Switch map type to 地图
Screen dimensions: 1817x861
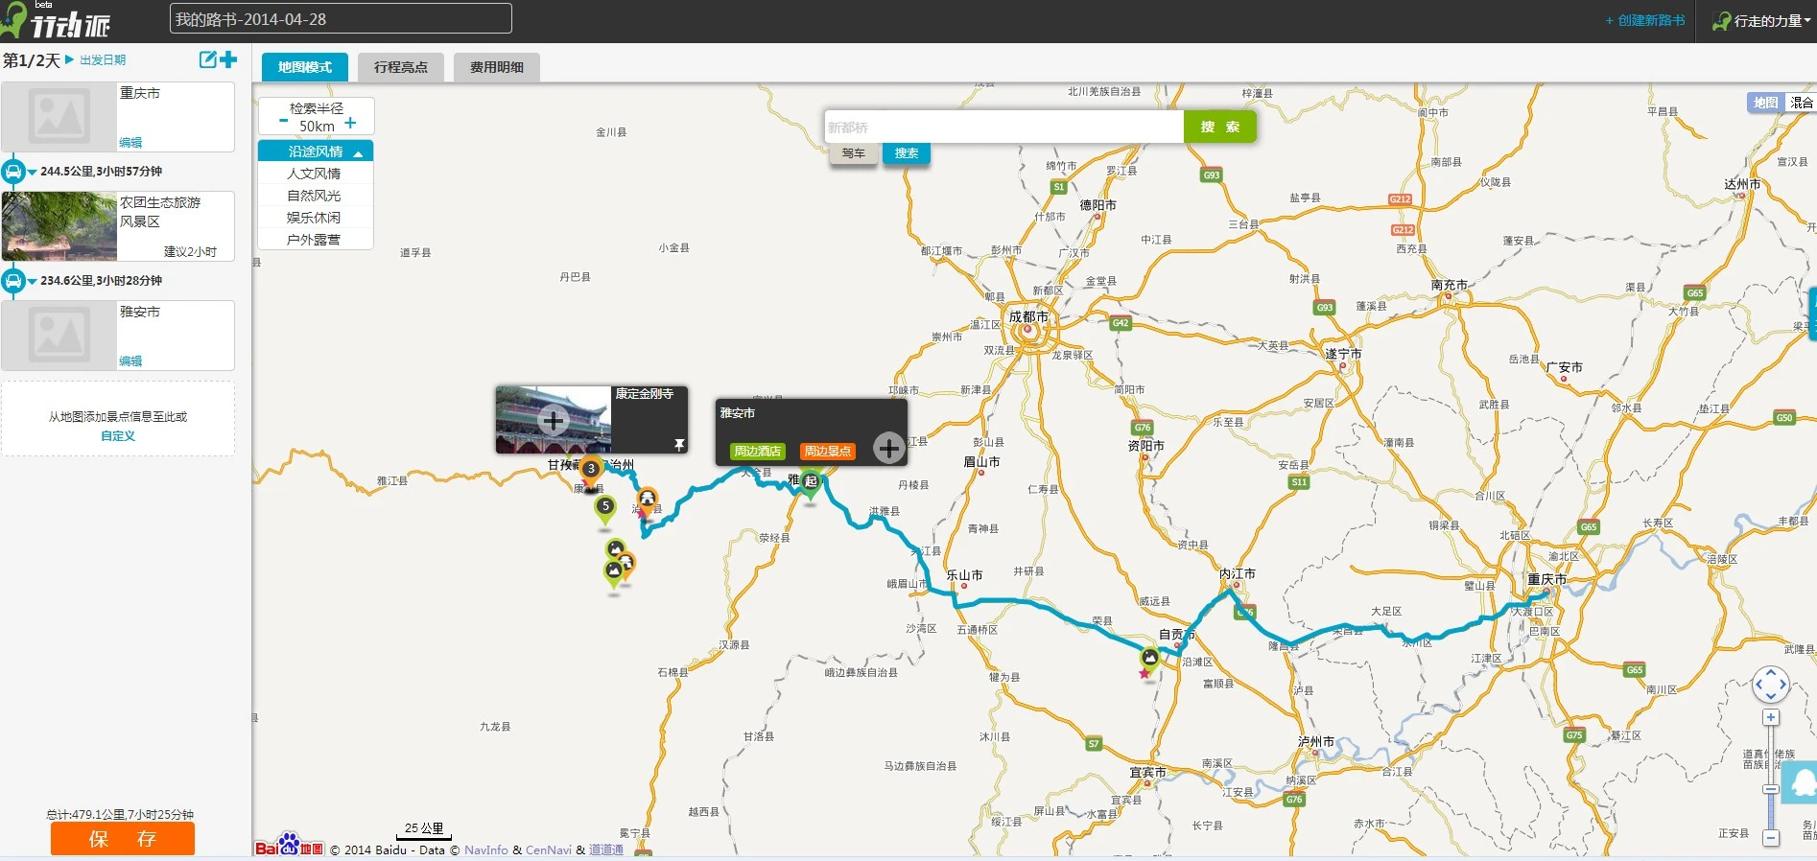tap(1765, 103)
